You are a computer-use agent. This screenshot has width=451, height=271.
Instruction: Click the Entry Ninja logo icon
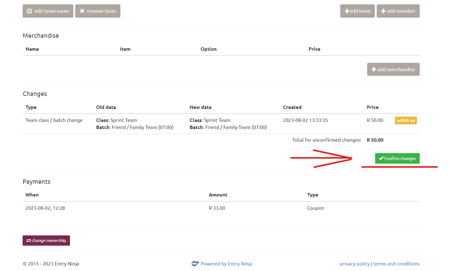(x=195, y=264)
